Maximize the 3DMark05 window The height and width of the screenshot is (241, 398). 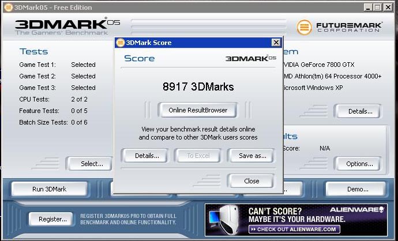point(377,7)
